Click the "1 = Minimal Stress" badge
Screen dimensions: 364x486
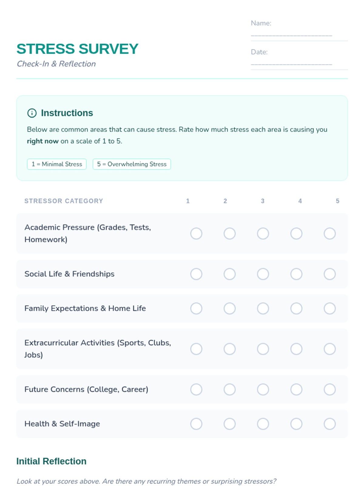pos(57,164)
